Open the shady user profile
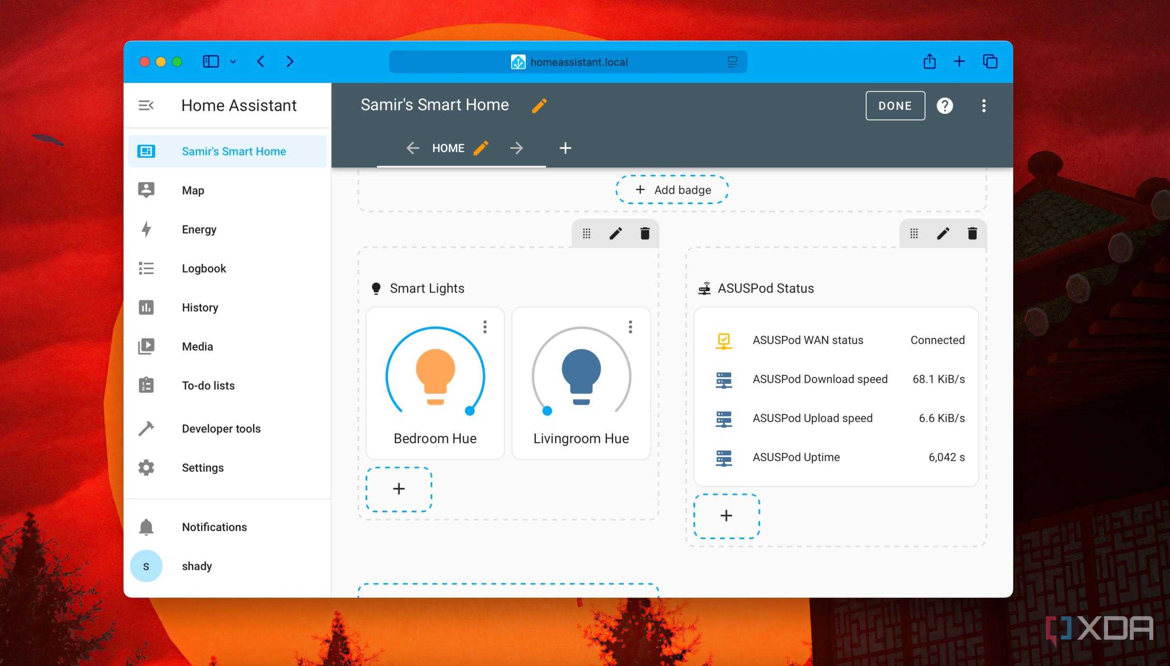The image size is (1170, 666). pos(227,566)
